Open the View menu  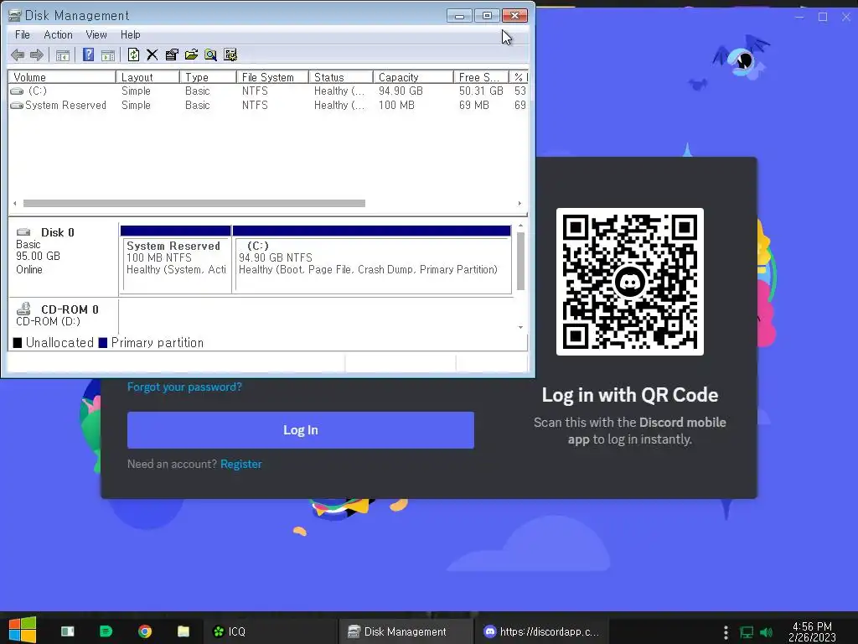[x=96, y=34]
